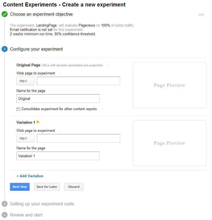Expand the Review and start step

(x=26, y=215)
